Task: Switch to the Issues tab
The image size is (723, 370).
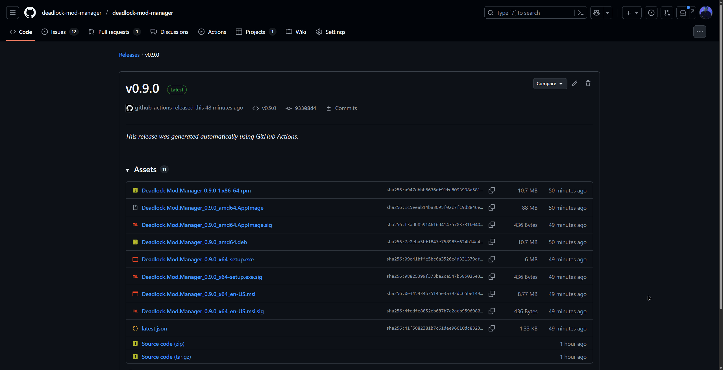Action: [59, 32]
